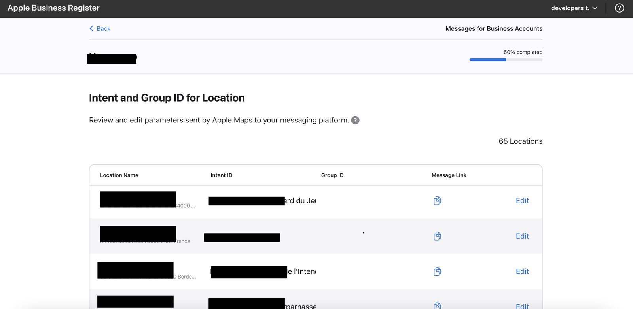The height and width of the screenshot is (309, 633).
Task: Copy message link for the 'parnasse' row
Action: (x=437, y=305)
